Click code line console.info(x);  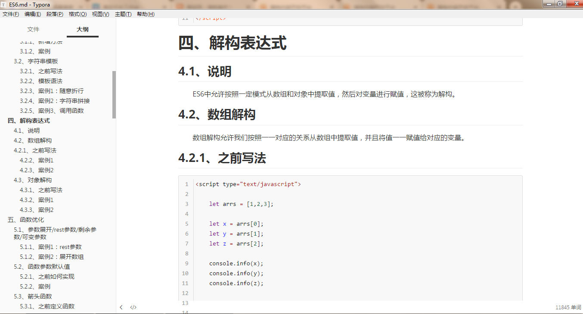236,264
